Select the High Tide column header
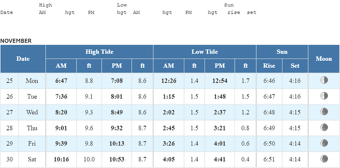The height and width of the screenshot is (168, 340). coord(99,52)
